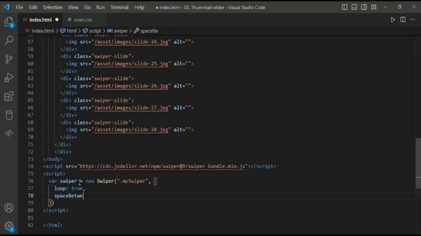Open the swiper-bundle.min.js CDN link

click(x=162, y=167)
